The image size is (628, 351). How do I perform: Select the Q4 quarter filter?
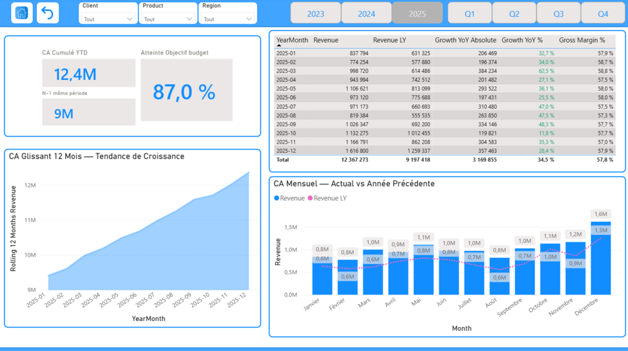[603, 13]
